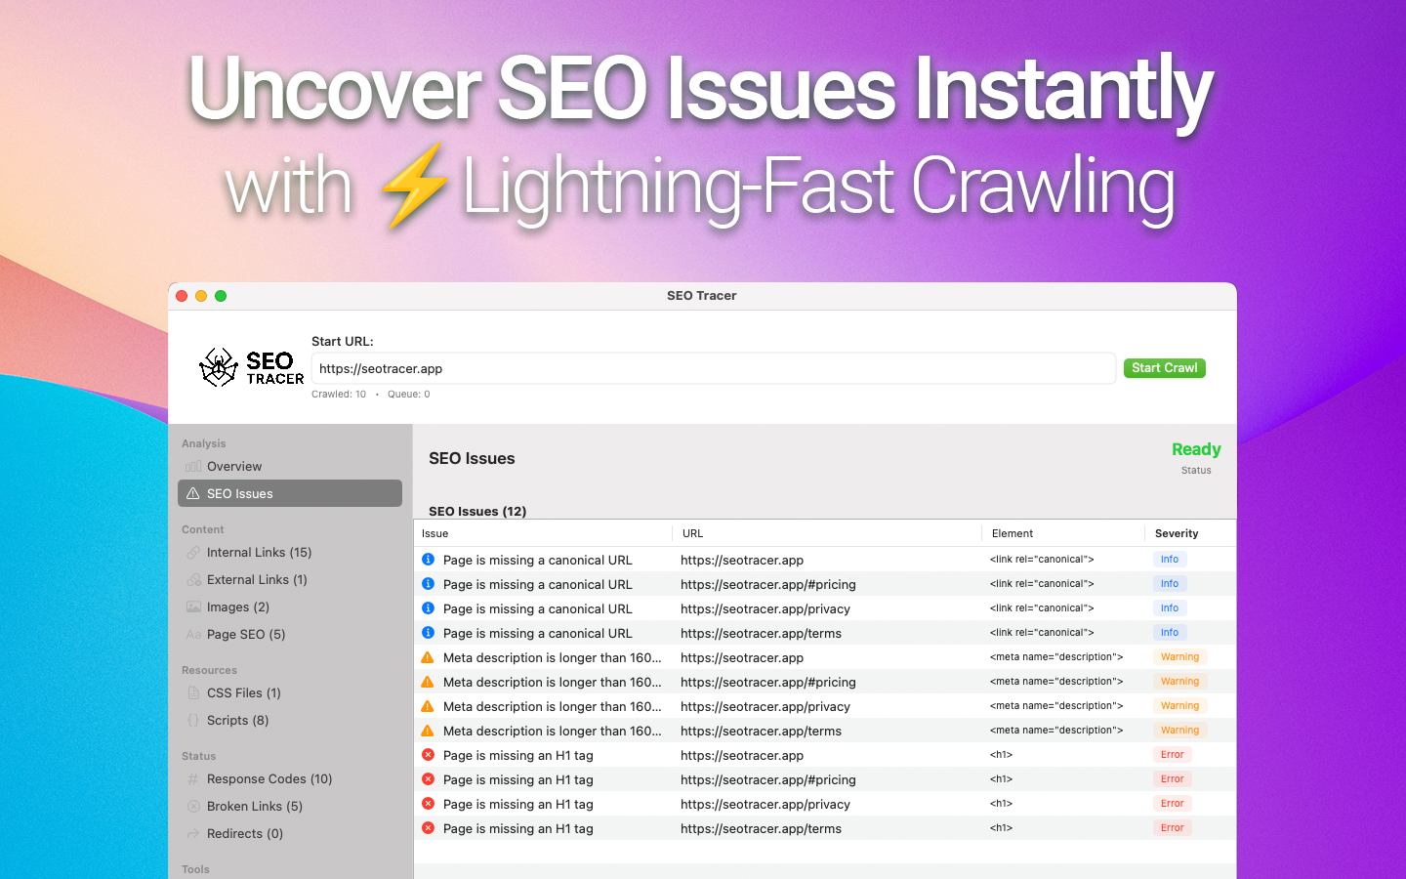Click warning icon for terms meta description row

(428, 731)
